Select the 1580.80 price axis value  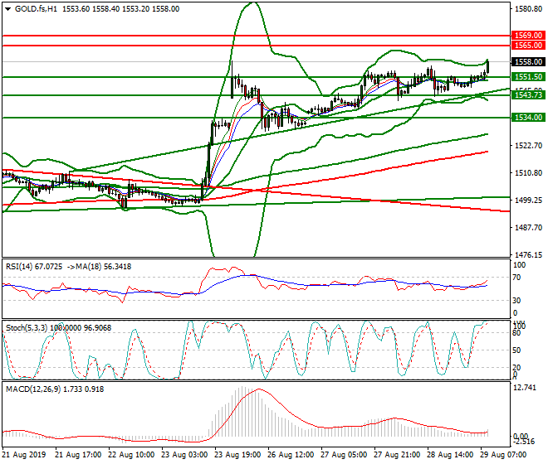(528, 9)
